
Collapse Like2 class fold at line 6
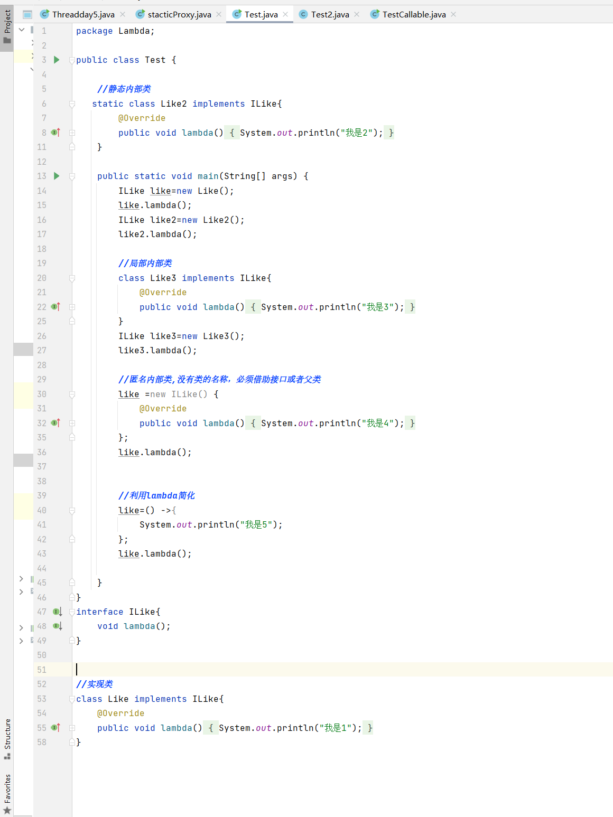click(72, 104)
